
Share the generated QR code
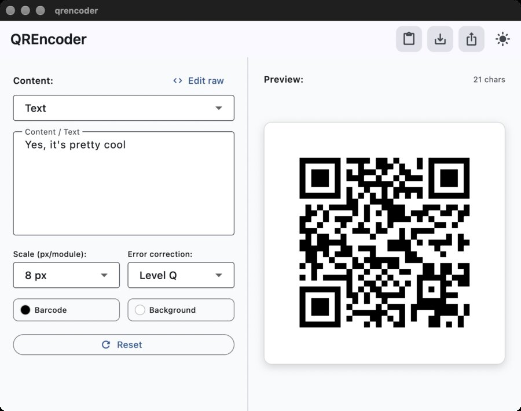(471, 39)
